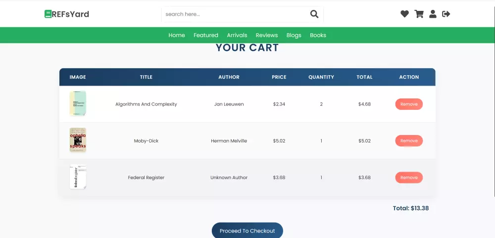Open the Blogs menu item
This screenshot has width=495, height=238.
(294, 35)
